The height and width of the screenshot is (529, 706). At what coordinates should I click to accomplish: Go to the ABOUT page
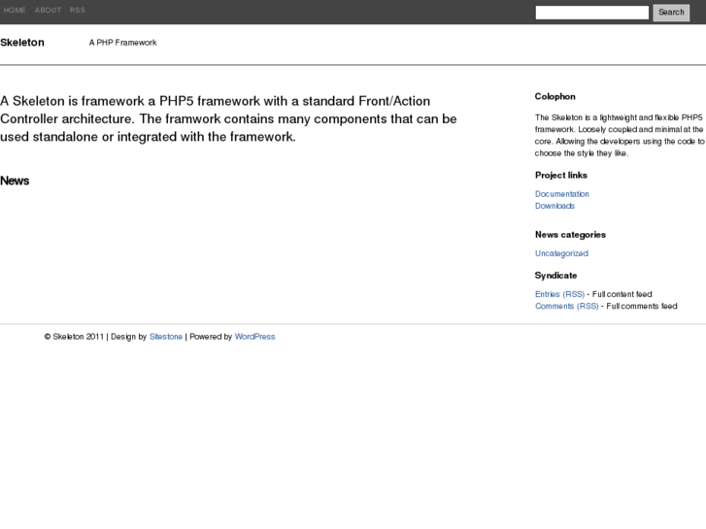(48, 11)
